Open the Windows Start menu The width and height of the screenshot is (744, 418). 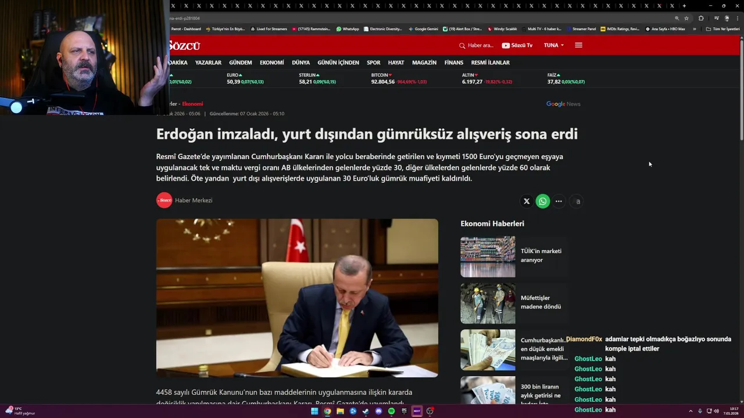tap(314, 411)
